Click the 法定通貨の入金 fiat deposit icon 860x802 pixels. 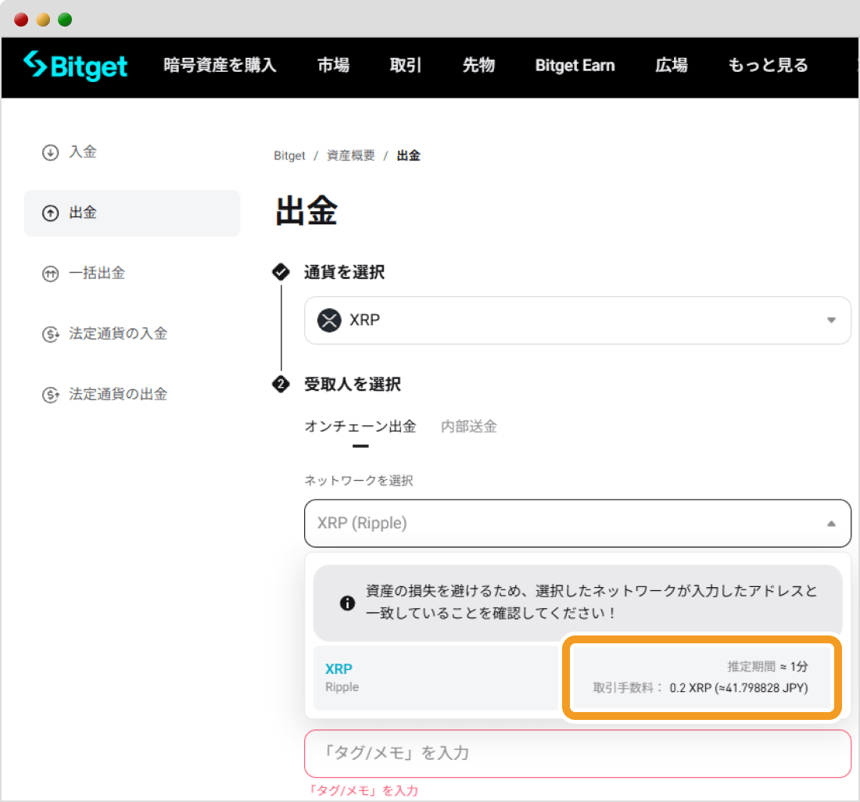pos(50,334)
